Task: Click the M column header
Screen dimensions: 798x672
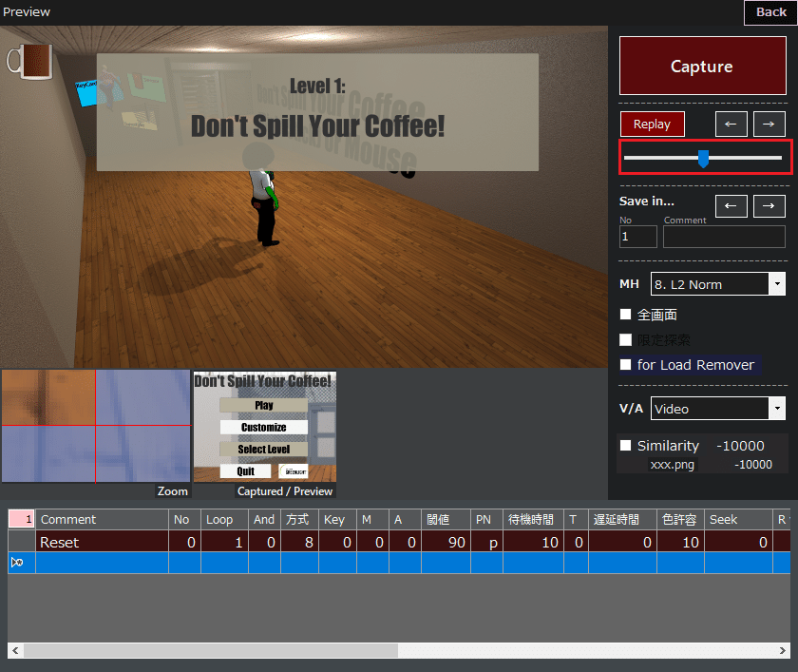Action: tap(372, 519)
